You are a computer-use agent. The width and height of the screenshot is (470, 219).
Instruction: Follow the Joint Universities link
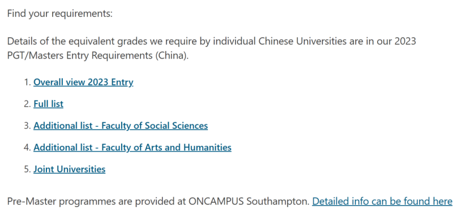pos(69,169)
